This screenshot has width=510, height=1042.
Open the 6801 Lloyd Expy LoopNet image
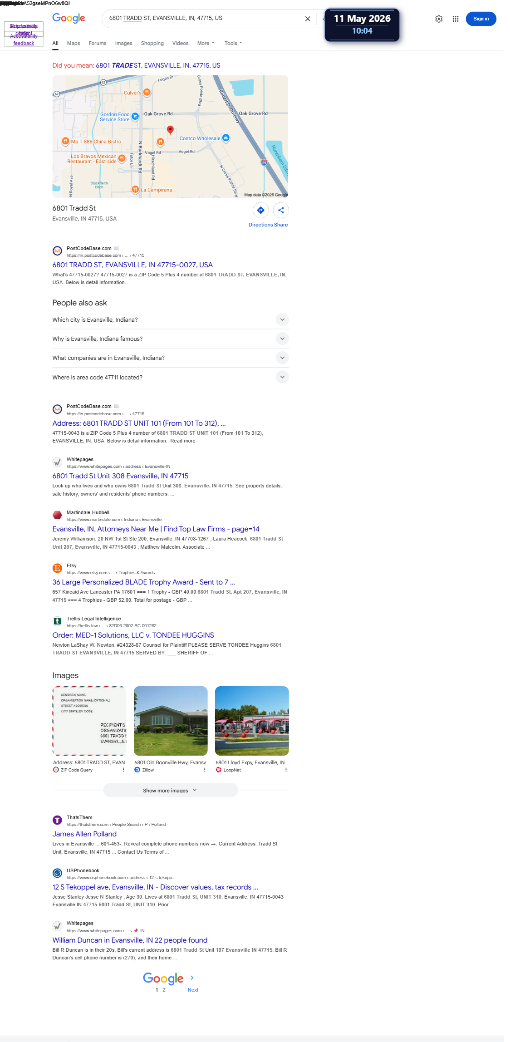(252, 721)
